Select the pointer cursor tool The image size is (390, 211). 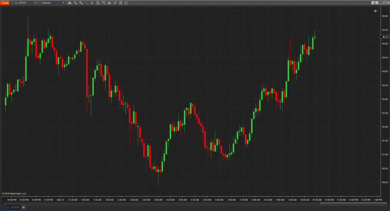(x=92, y=3)
